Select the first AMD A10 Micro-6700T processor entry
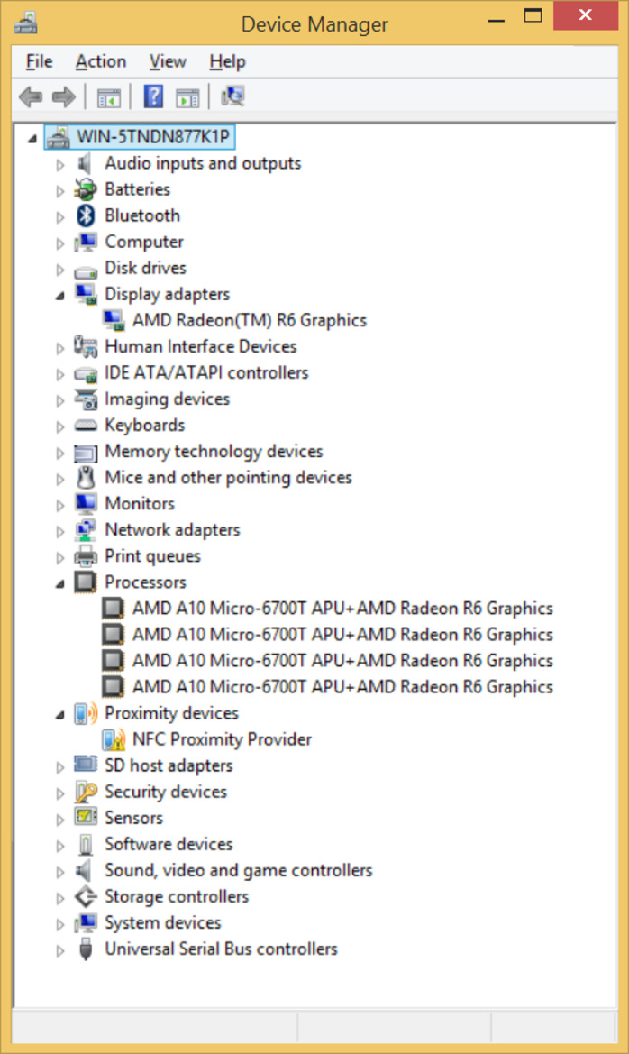Viewport: 629px width, 1054px height. tap(342, 609)
